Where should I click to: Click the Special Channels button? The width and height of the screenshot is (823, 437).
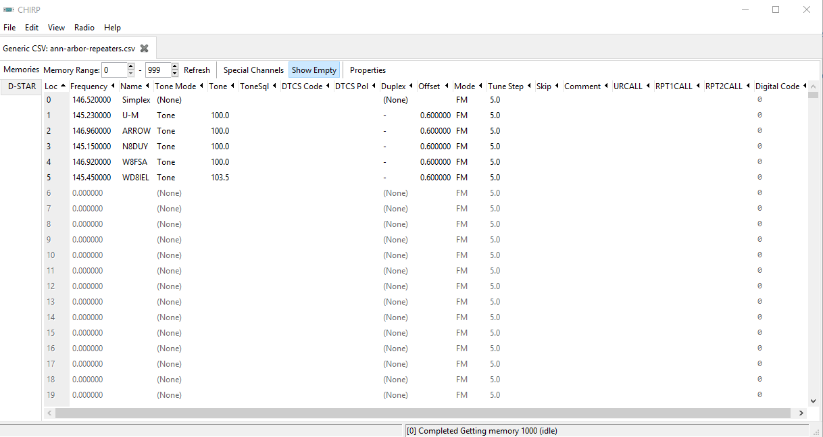tap(253, 70)
